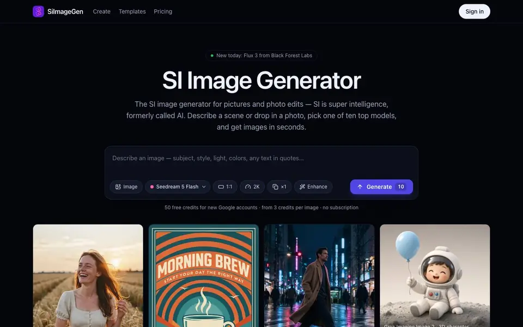Open the 1:1 aspect ratio selector

225,187
